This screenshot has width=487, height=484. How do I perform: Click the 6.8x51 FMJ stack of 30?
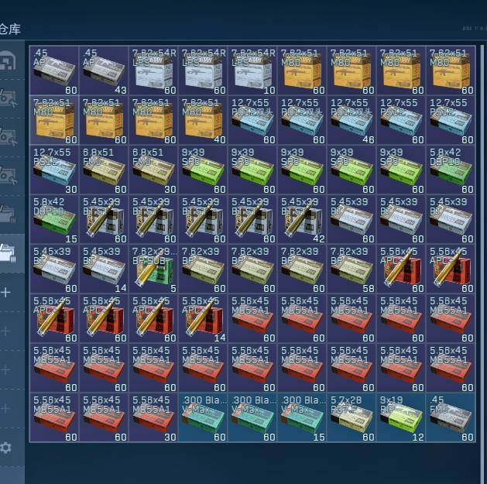coord(153,170)
